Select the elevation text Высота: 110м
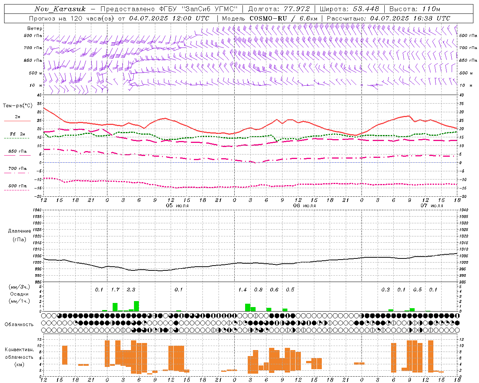 (x=415, y=9)
